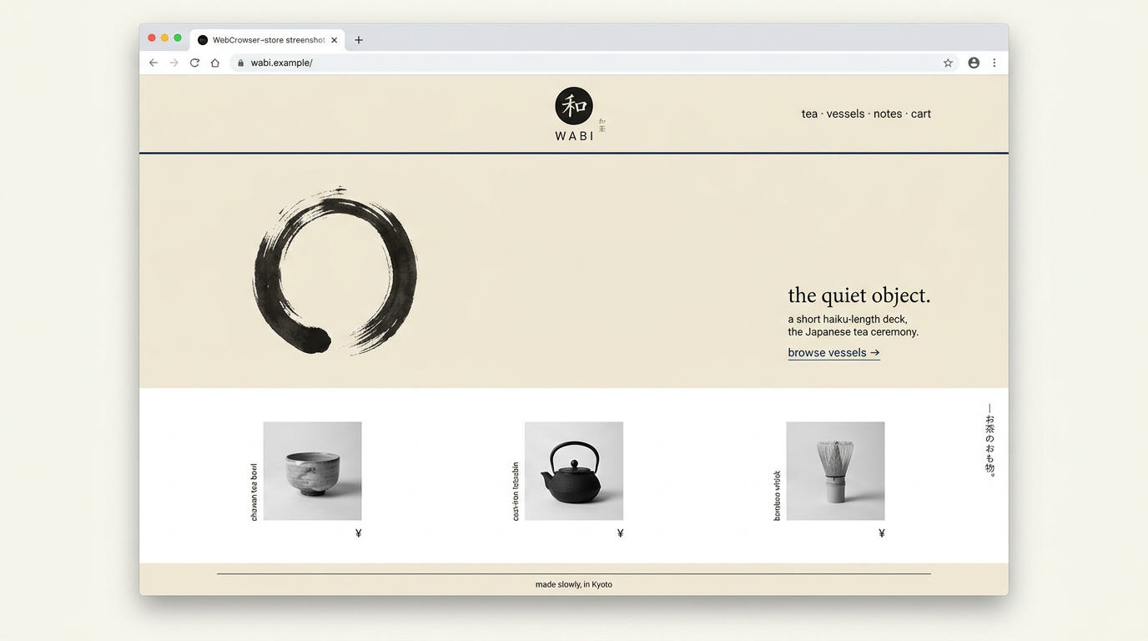Open the three-dot browser menu
This screenshot has width=1148, height=641.
pyautogui.click(x=994, y=63)
